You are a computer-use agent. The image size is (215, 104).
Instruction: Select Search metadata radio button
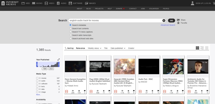[70, 25]
